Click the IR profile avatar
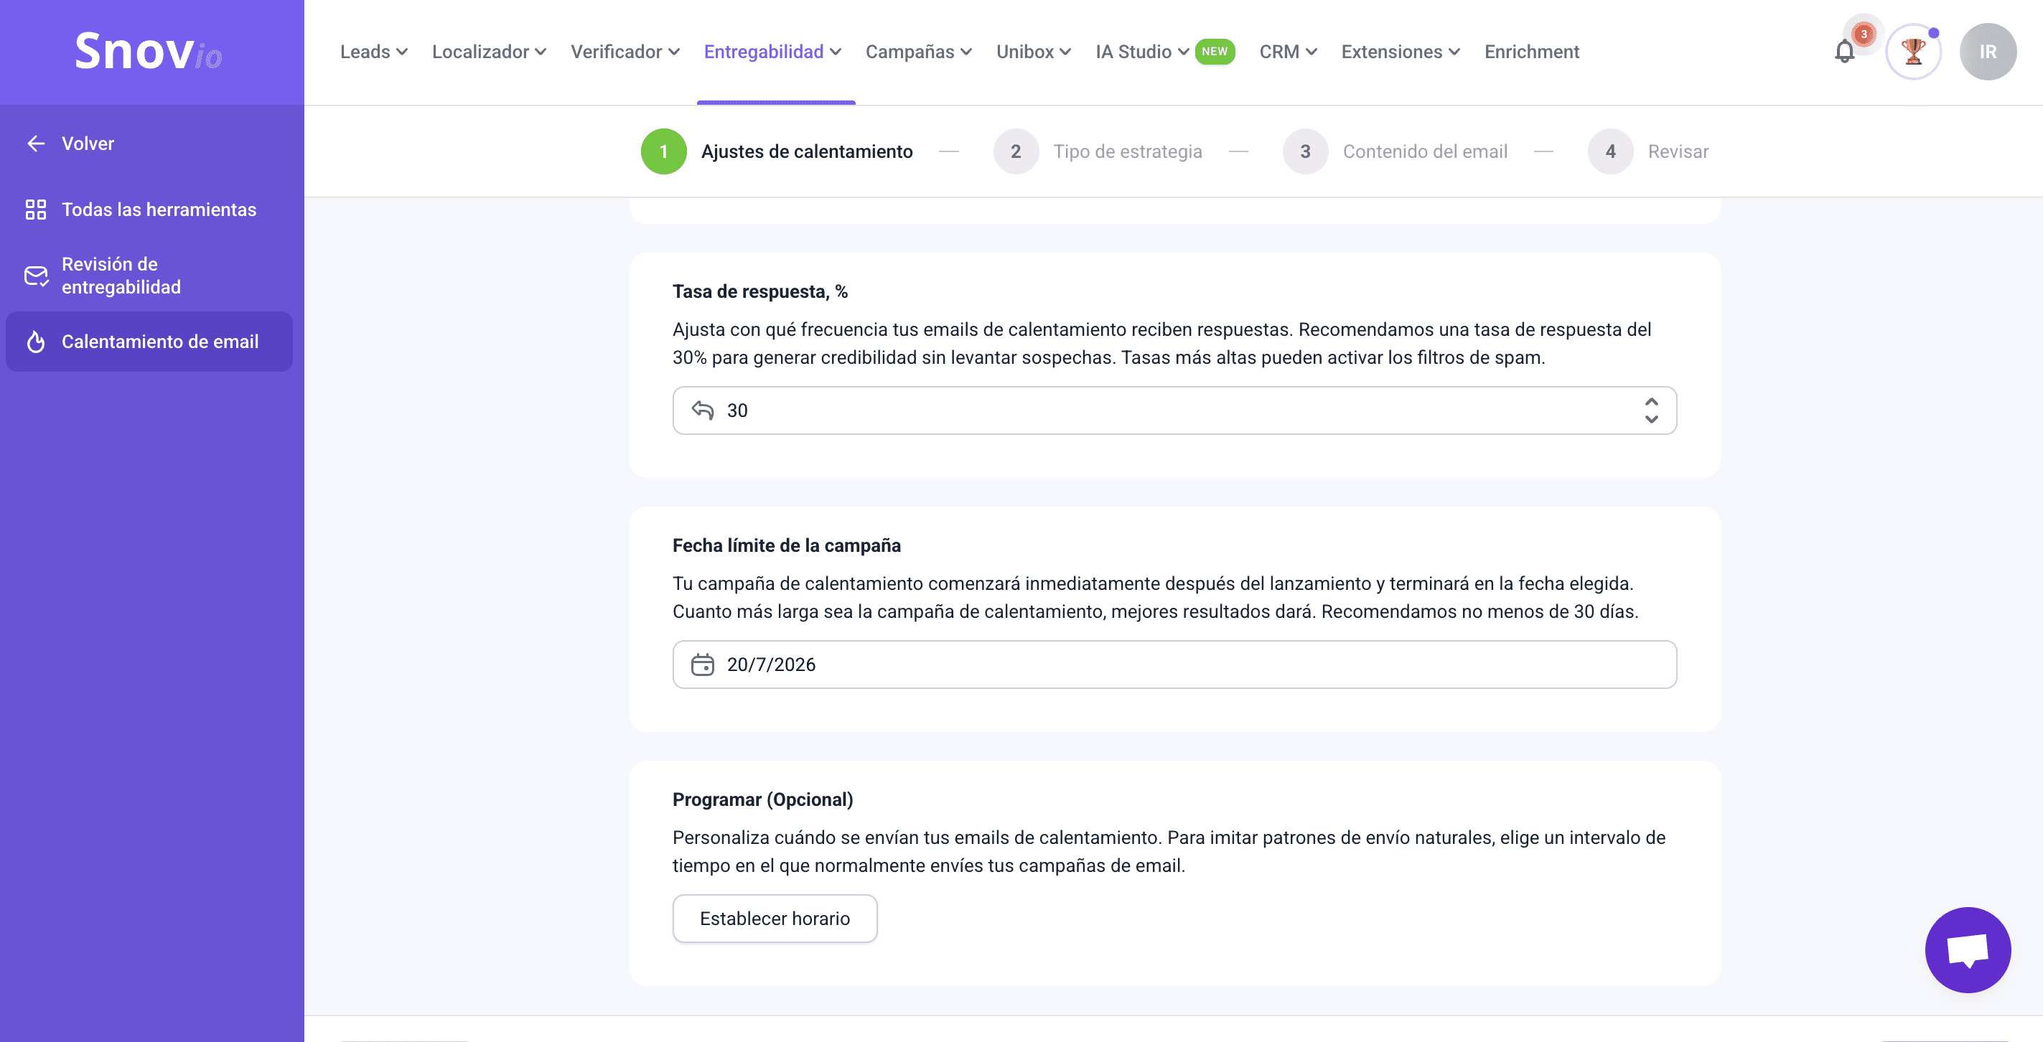Viewport: 2043px width, 1042px height. pyautogui.click(x=1988, y=51)
